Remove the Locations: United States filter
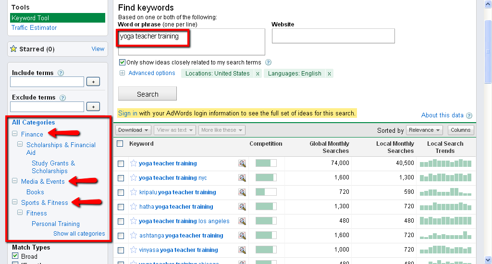The image size is (492, 264). point(258,74)
